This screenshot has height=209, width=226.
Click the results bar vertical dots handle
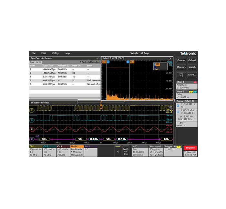[x=174, y=101]
